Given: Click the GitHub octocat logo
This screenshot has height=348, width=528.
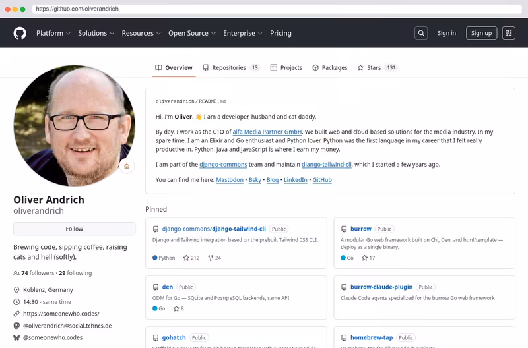Looking at the screenshot, I should pyautogui.click(x=20, y=34).
